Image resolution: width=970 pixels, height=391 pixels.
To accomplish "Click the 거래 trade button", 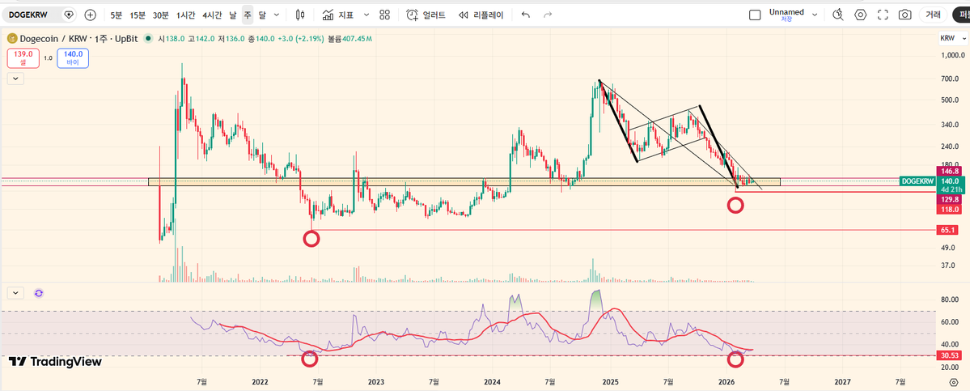I will (934, 15).
